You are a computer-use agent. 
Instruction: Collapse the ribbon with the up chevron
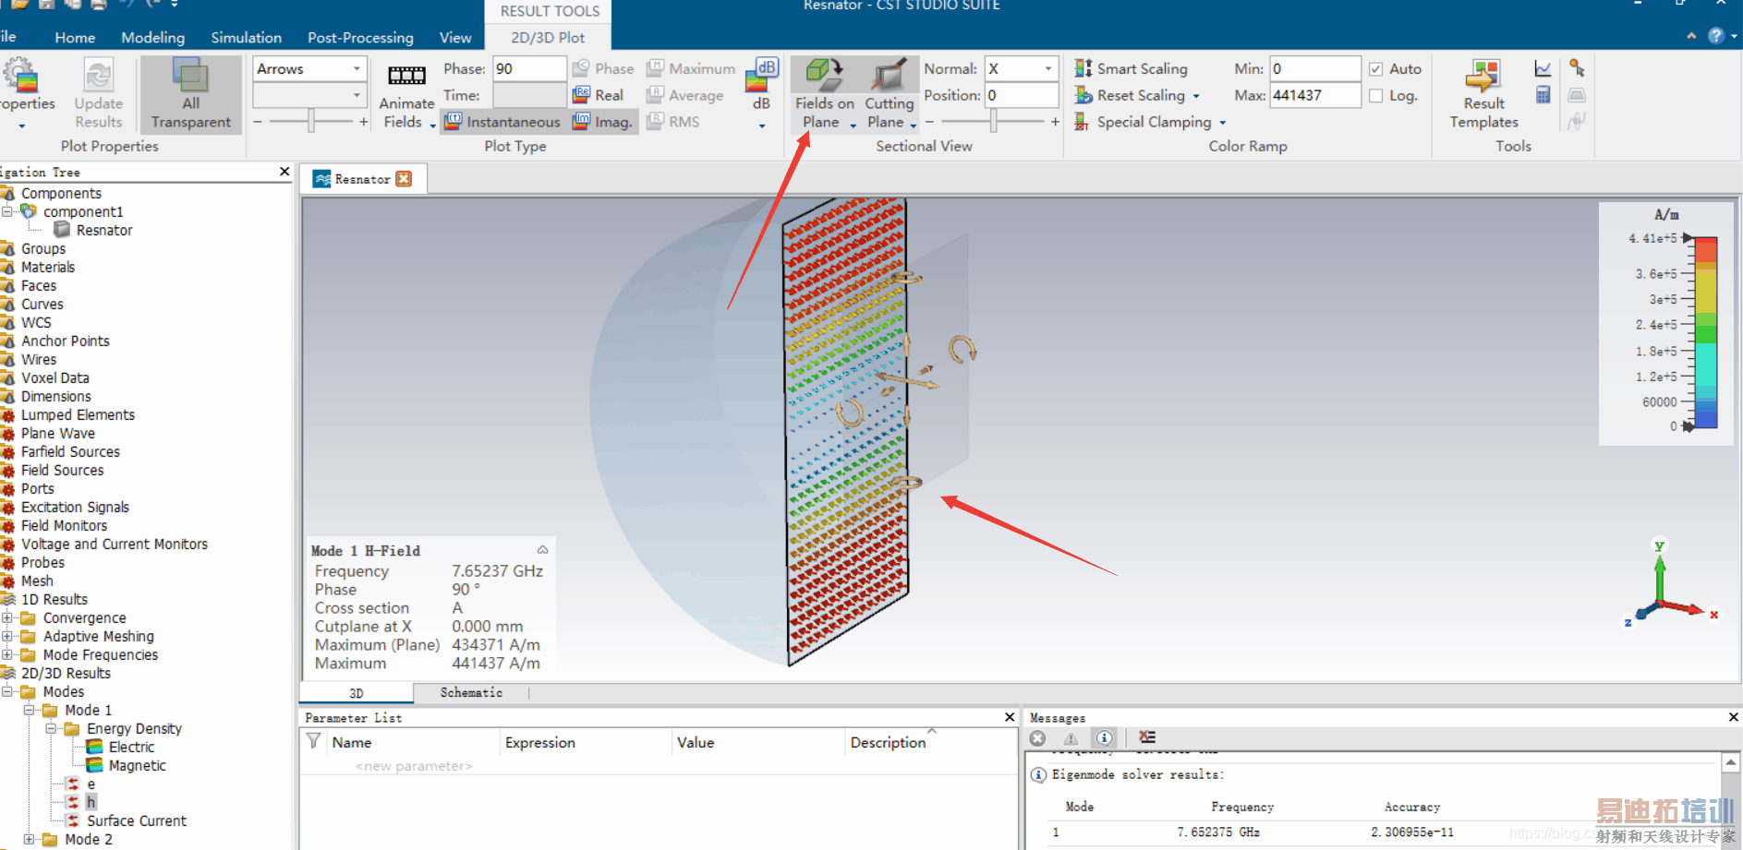[x=1691, y=36]
